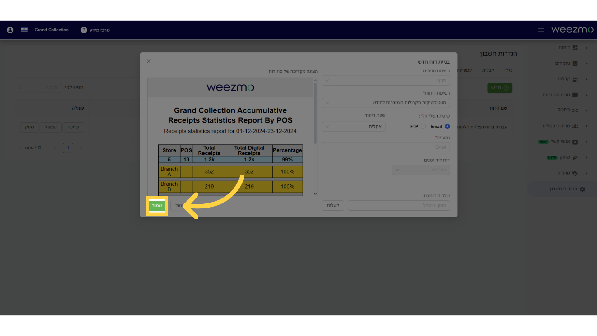Click the Grand Collection account name
597x336 pixels.
click(x=52, y=30)
